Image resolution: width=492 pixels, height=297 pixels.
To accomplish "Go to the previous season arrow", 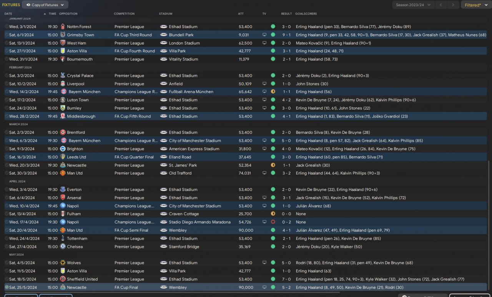I will tap(441, 5).
